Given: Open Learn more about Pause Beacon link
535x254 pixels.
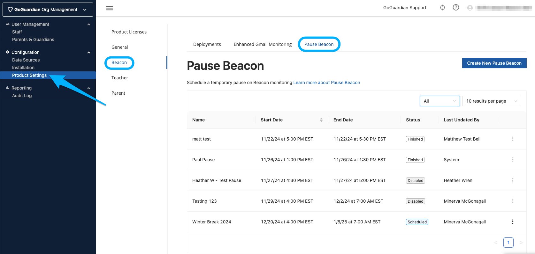Looking at the screenshot, I should (327, 83).
